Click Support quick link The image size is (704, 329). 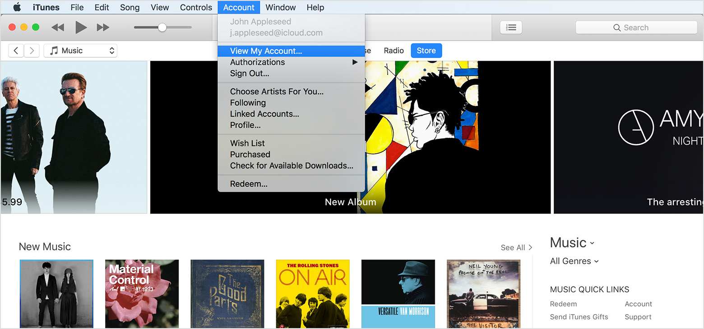(x=638, y=317)
